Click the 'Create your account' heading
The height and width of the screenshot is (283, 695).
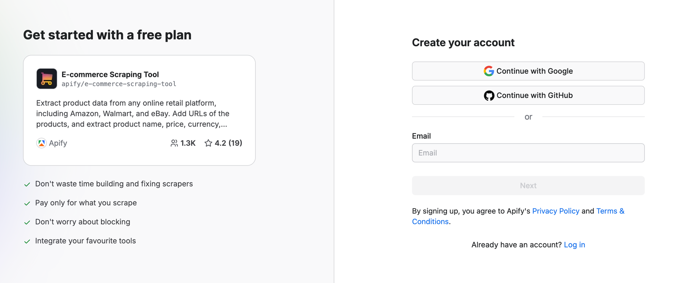point(463,42)
